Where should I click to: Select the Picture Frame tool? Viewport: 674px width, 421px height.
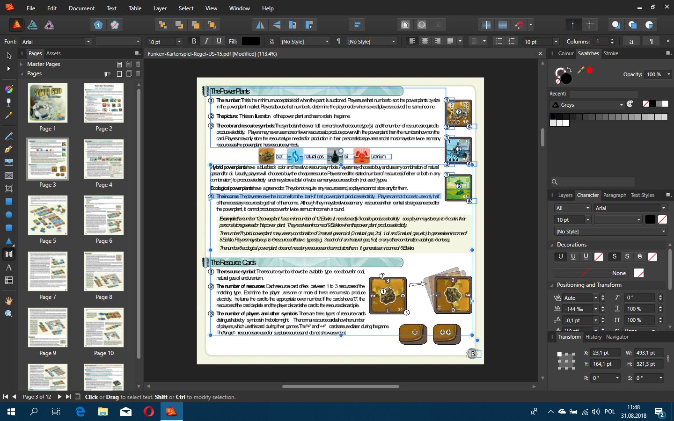coord(9,175)
